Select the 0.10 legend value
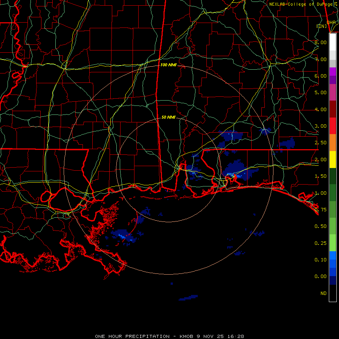339x339 pixels. (x=321, y=260)
